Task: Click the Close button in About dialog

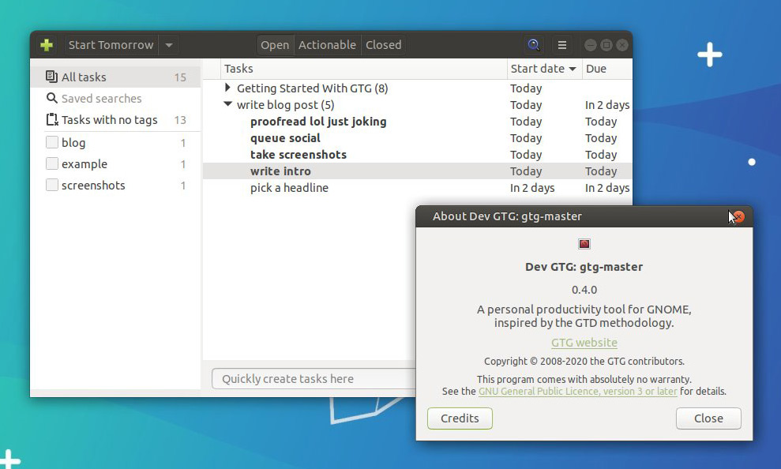Action: point(708,418)
